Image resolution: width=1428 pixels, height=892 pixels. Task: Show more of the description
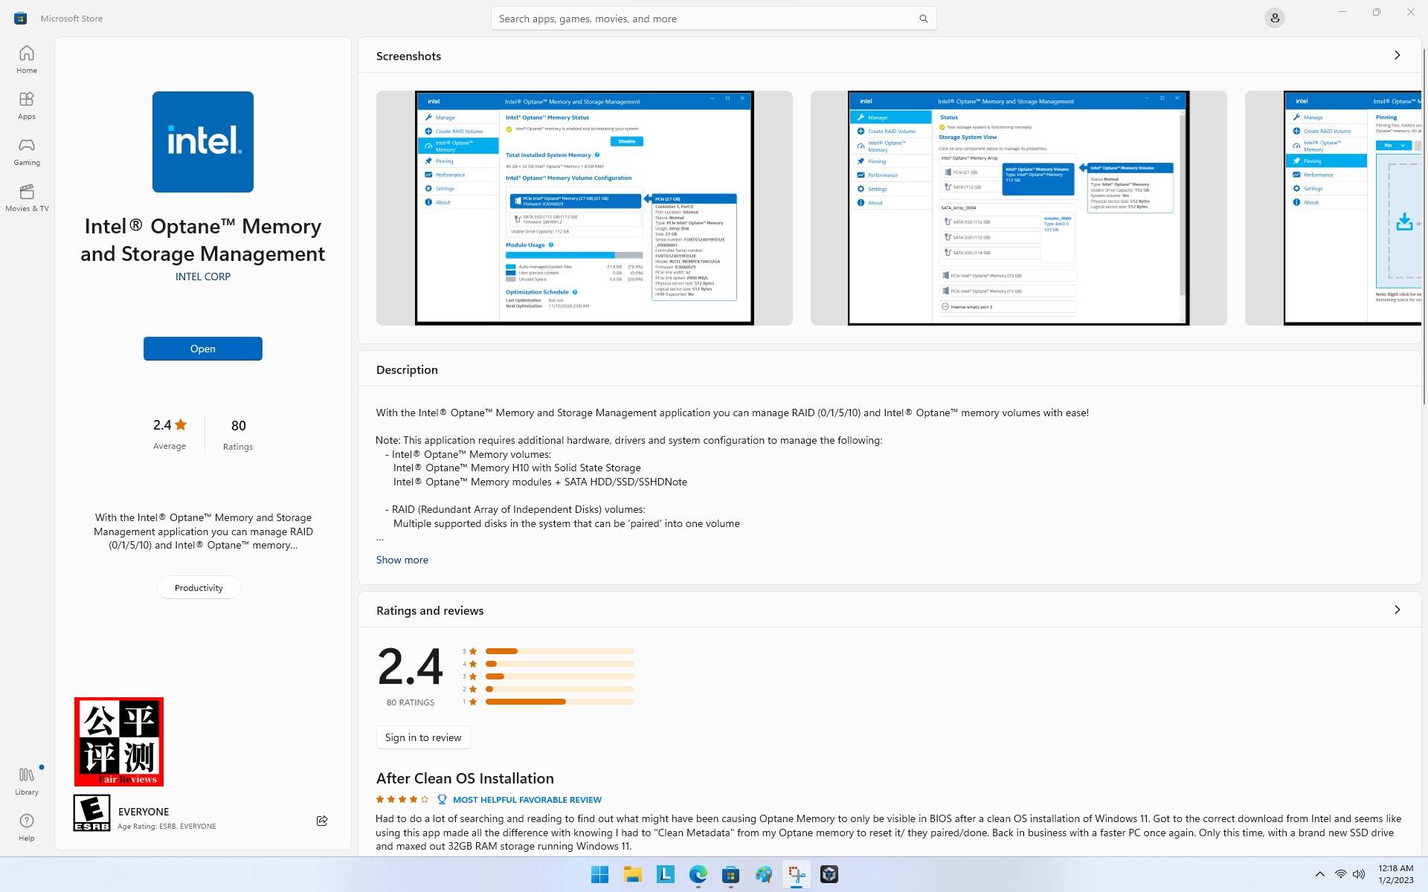[x=402, y=560]
